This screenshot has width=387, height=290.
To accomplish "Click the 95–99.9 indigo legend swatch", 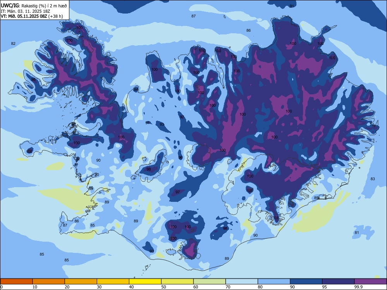I will tap(338, 281).
